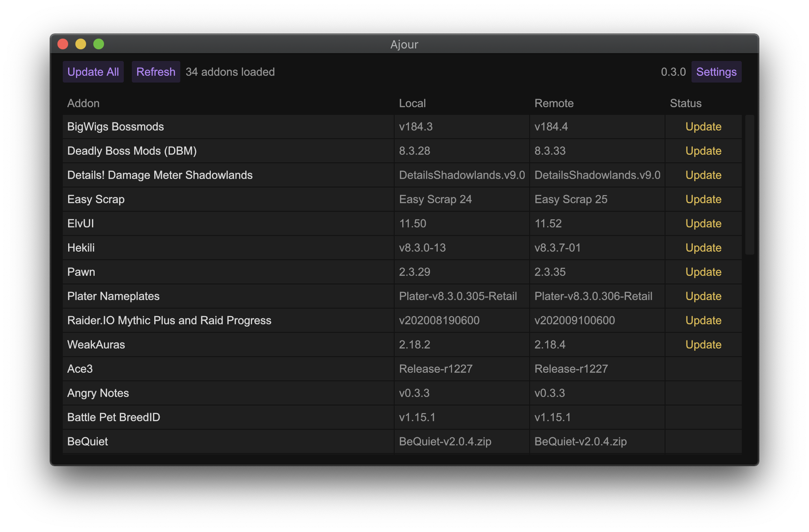Click local version 11.50
809x532 pixels.
pyautogui.click(x=413, y=223)
